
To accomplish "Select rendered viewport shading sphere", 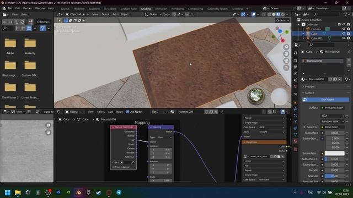I will [x=283, y=14].
